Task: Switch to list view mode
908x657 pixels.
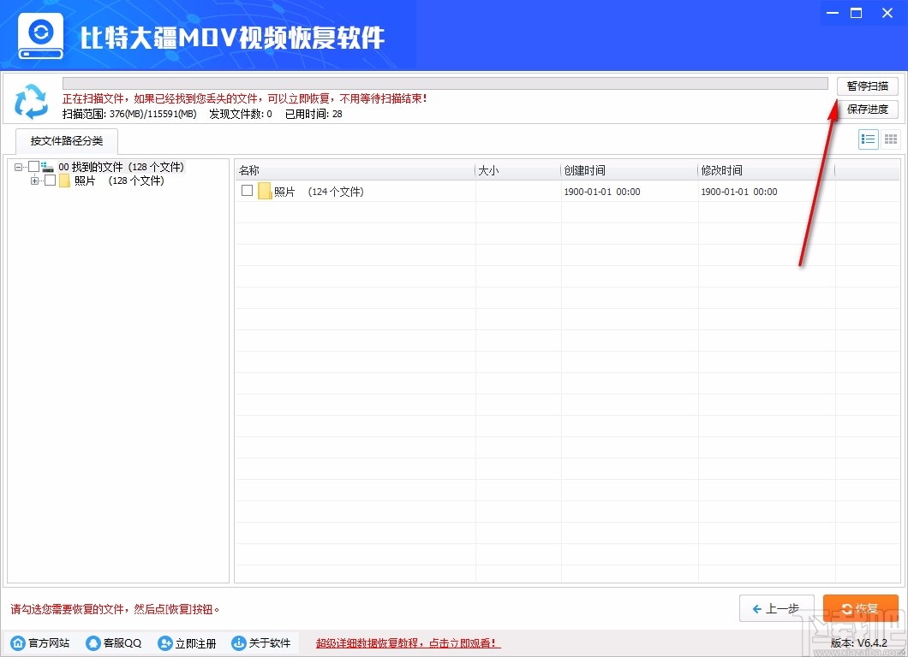Action: 868,139
